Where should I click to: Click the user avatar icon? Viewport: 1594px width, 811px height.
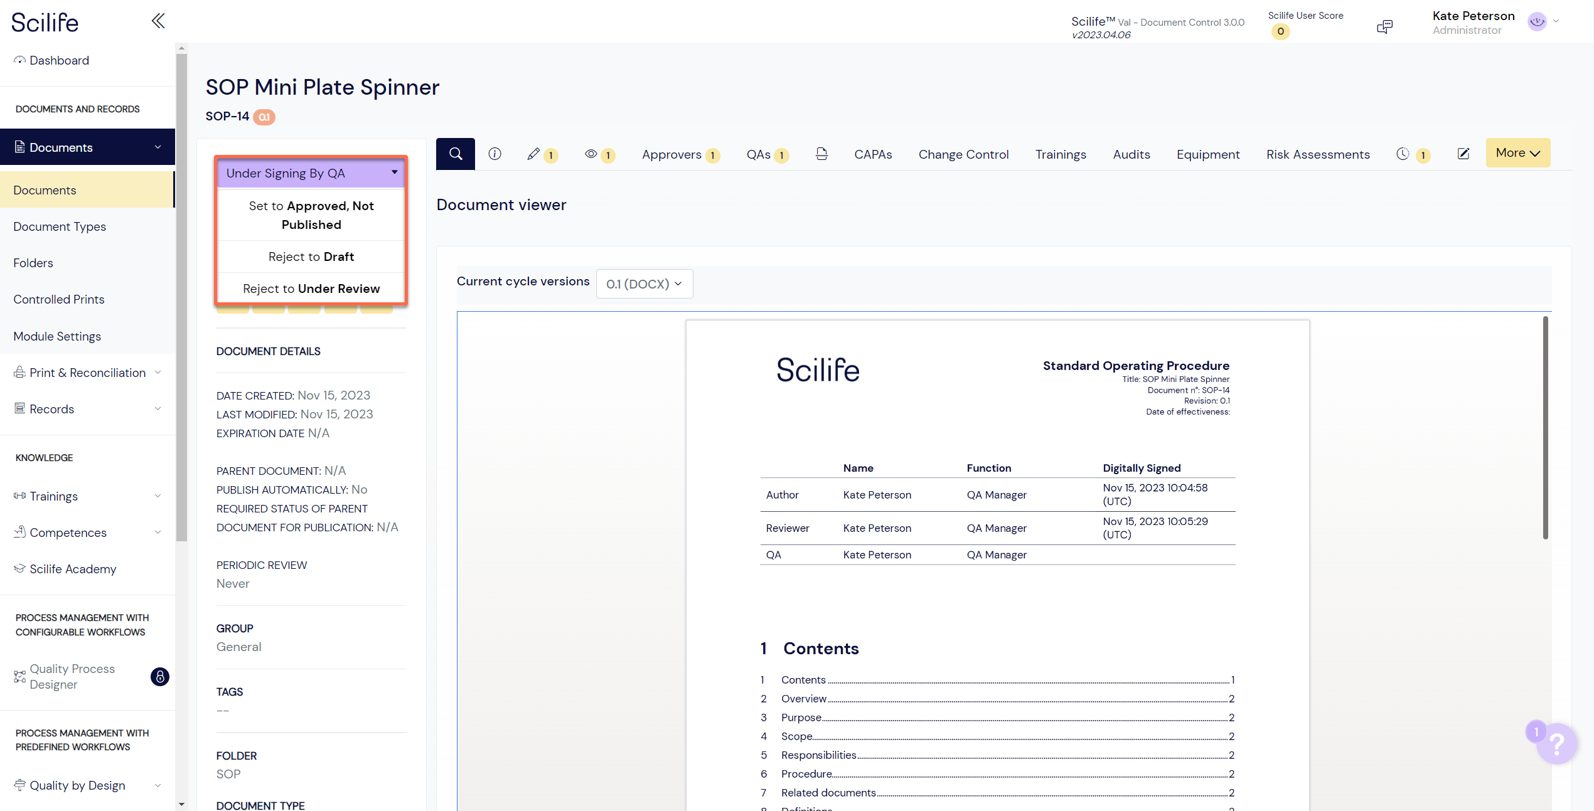(1537, 22)
